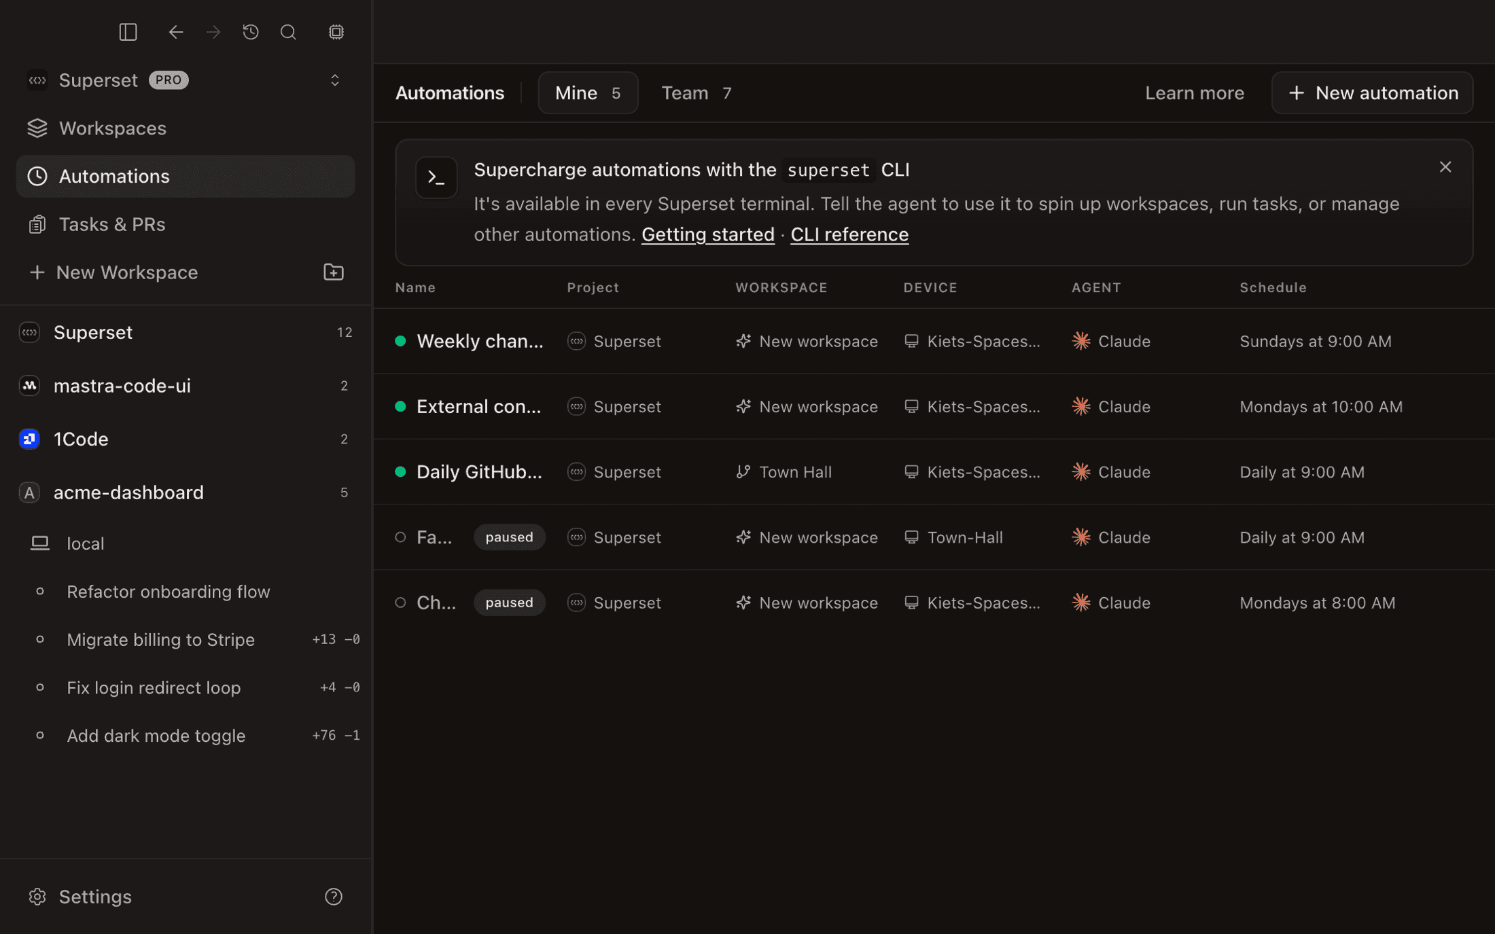
Task: Click the hollow status circle on Ch... row
Action: pos(400,603)
